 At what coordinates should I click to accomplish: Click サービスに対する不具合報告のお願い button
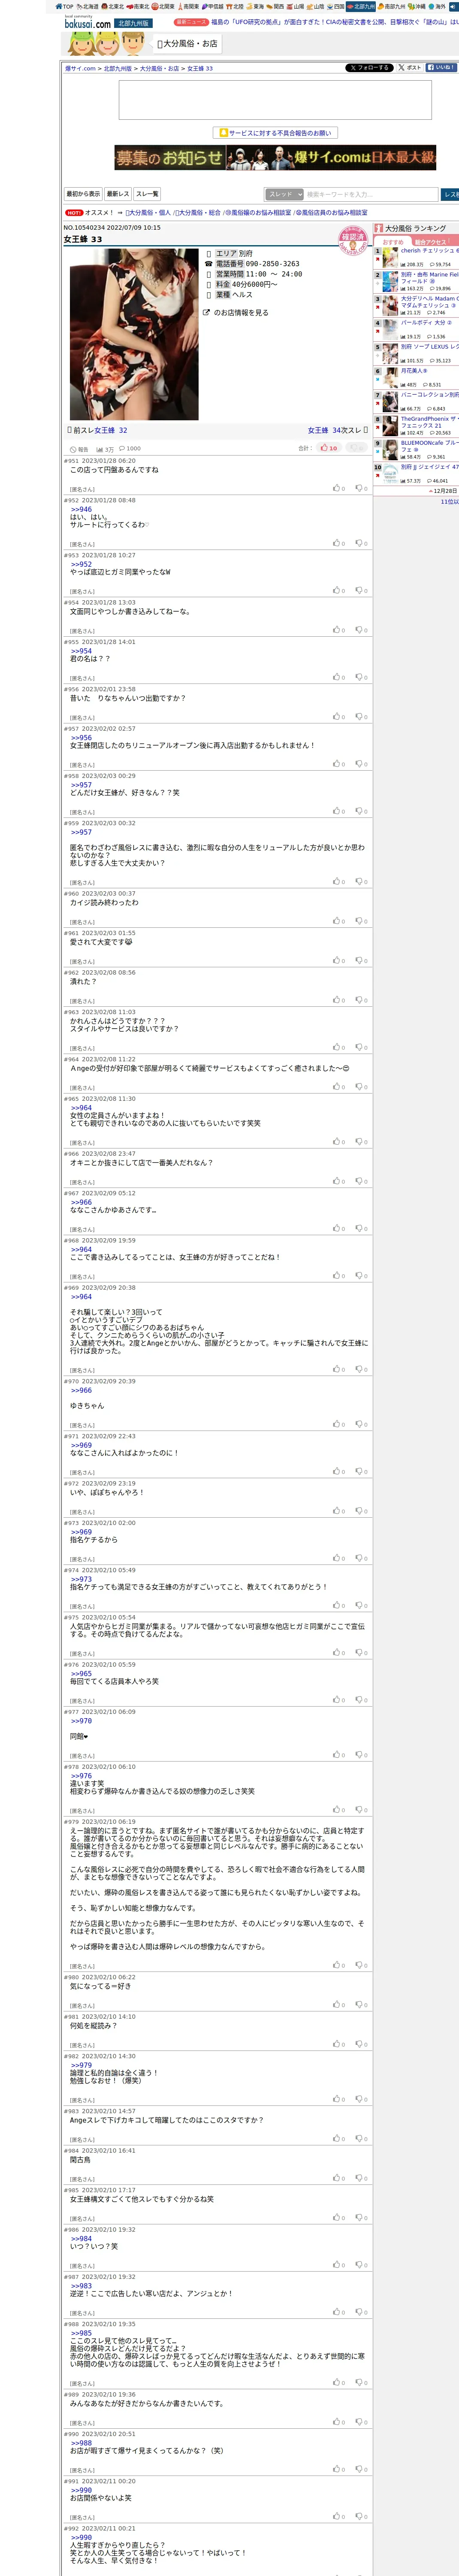pos(275,133)
